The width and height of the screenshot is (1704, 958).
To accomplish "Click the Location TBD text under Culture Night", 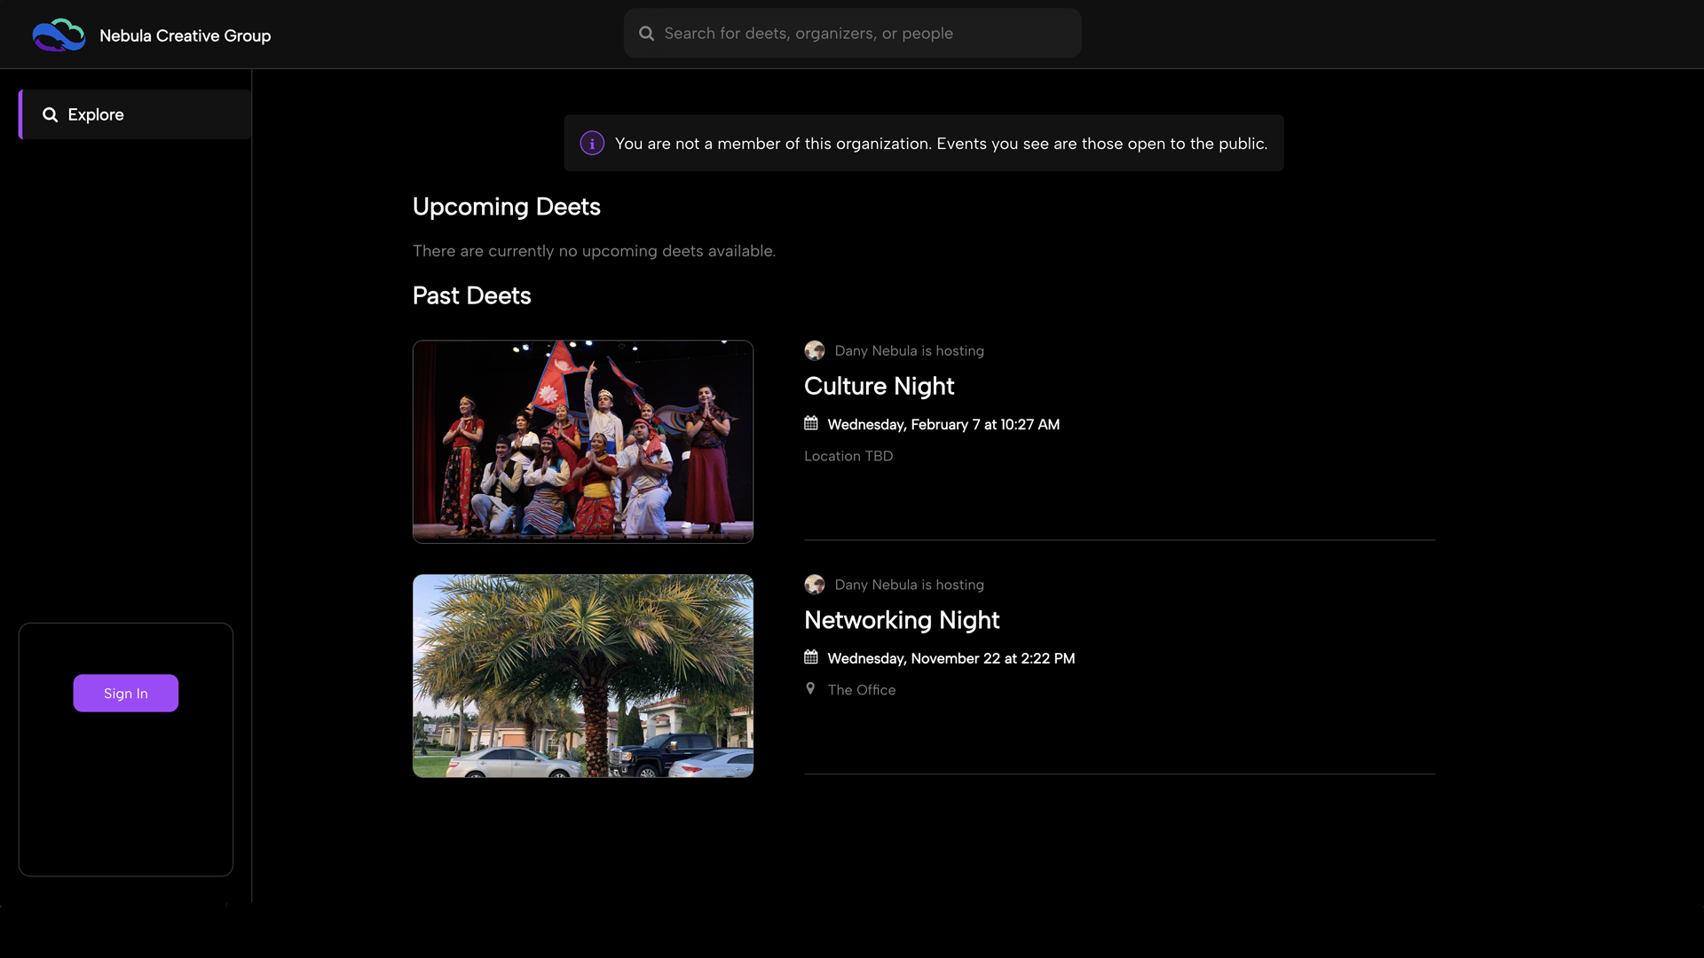I will pyautogui.click(x=848, y=456).
